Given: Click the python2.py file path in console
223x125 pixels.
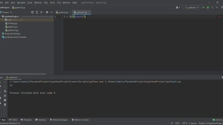Looking at the screenshot, I should (143, 82).
